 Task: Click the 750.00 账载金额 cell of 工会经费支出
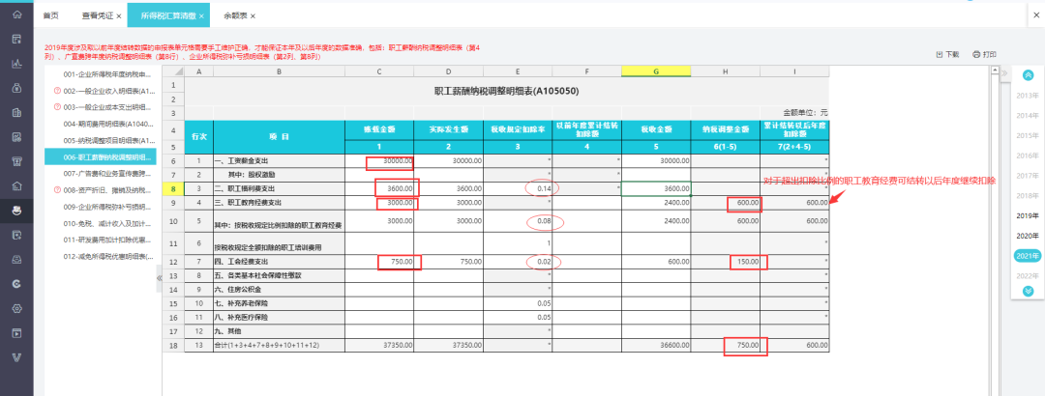coord(378,262)
